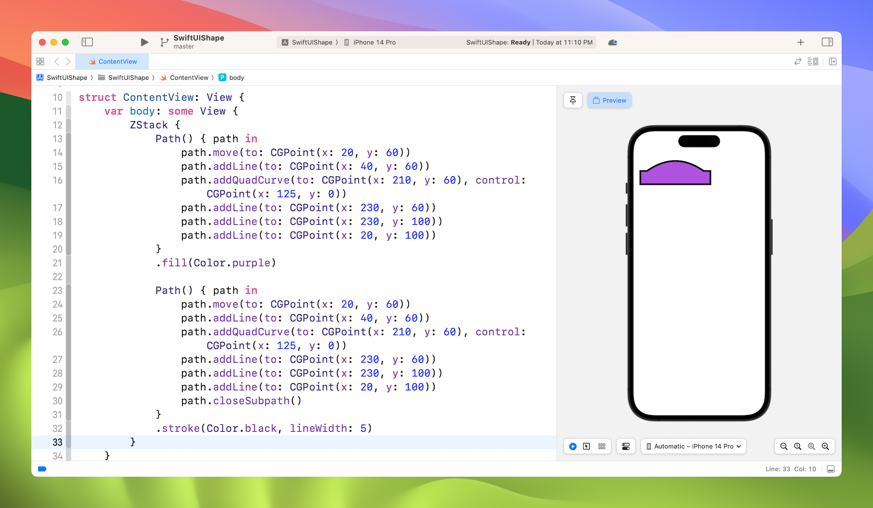Open the related items grid menu
The width and height of the screenshot is (873, 508).
pos(40,61)
